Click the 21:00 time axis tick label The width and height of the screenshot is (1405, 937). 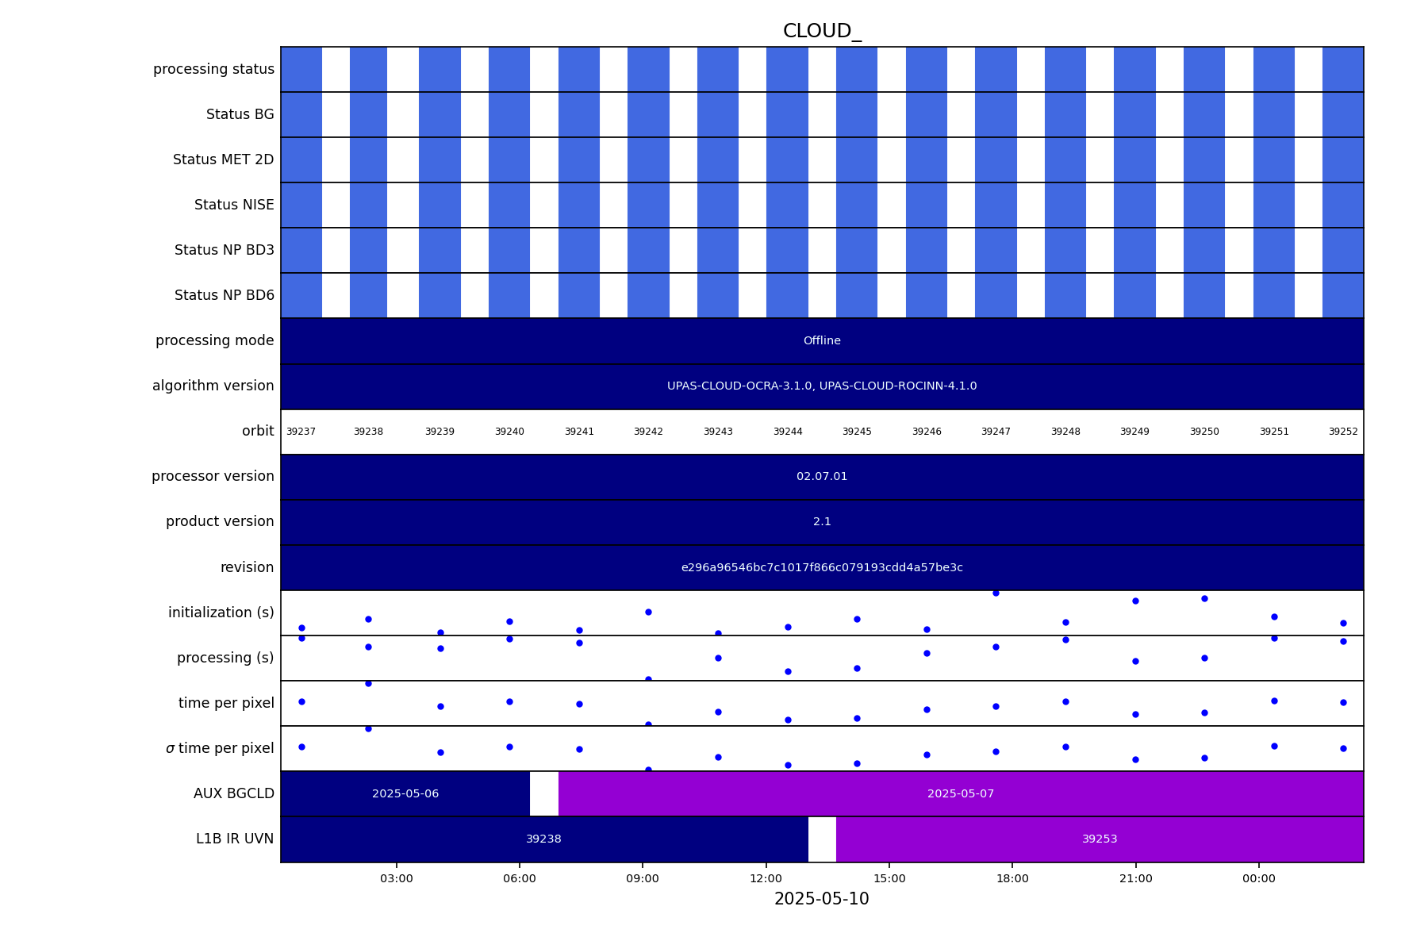1136,878
